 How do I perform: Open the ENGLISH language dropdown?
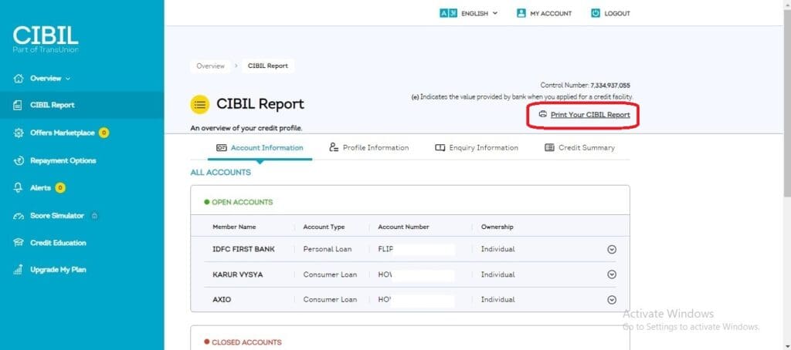pyautogui.click(x=469, y=14)
